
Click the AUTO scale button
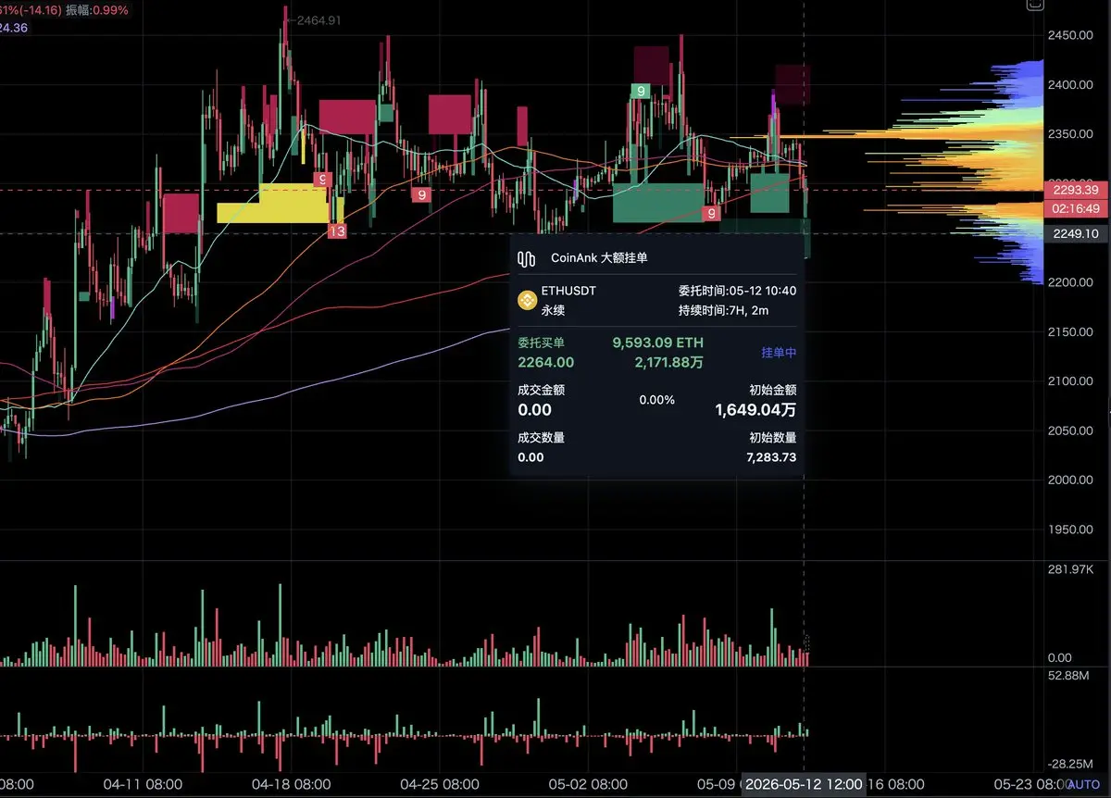[1083, 784]
